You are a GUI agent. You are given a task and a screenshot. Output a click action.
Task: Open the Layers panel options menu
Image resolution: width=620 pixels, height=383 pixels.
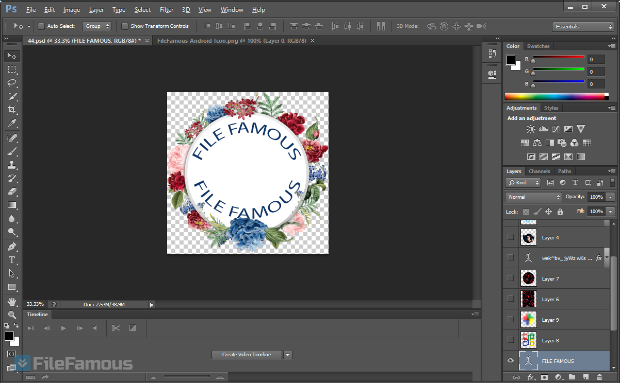coord(612,171)
